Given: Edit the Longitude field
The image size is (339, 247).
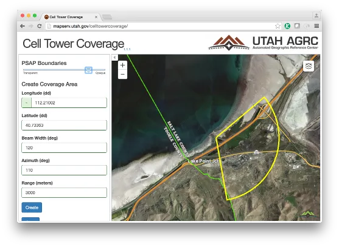Looking at the screenshot, I should (x=69, y=103).
